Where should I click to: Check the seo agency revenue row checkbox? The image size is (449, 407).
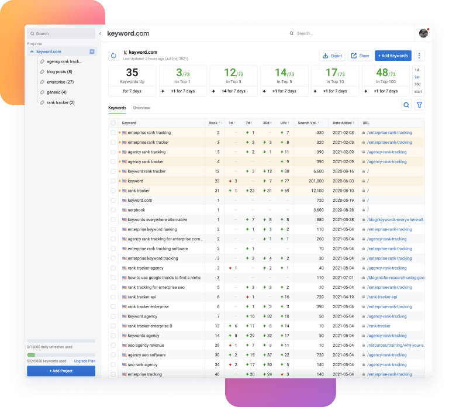point(113,346)
